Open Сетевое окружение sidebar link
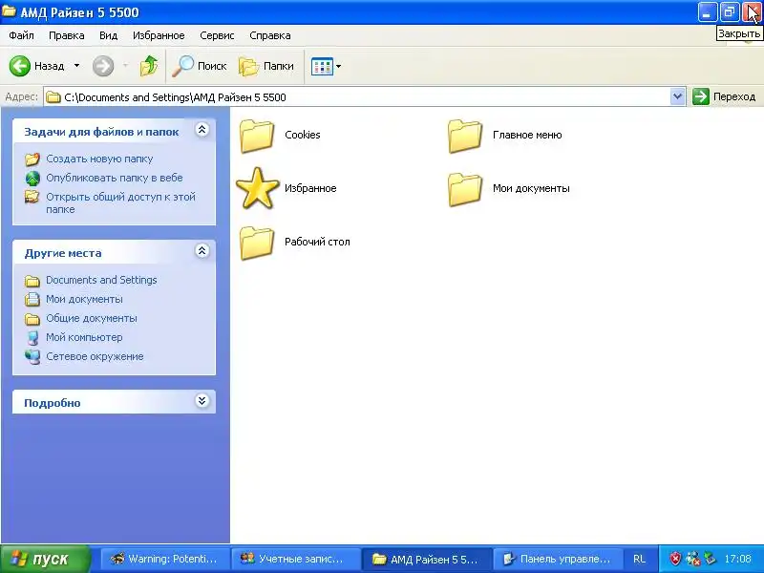The width and height of the screenshot is (764, 573). pos(95,356)
